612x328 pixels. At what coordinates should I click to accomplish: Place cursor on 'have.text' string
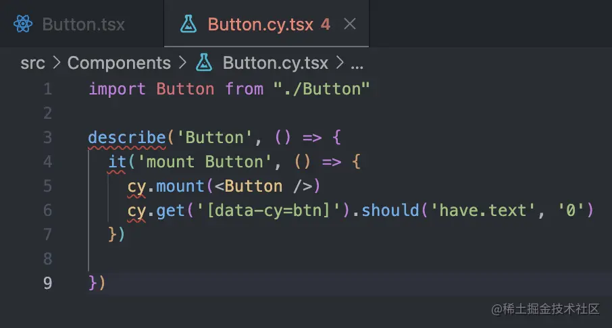(483, 211)
